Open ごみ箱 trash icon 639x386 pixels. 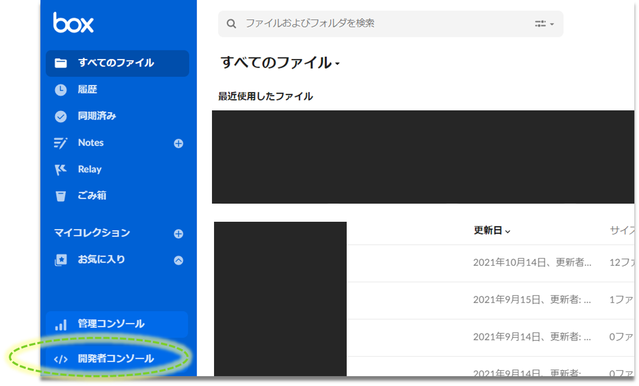[61, 196]
